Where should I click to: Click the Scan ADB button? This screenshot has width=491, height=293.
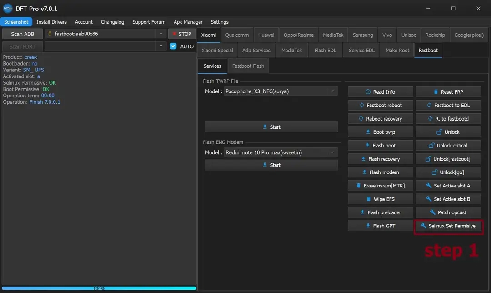tap(23, 34)
